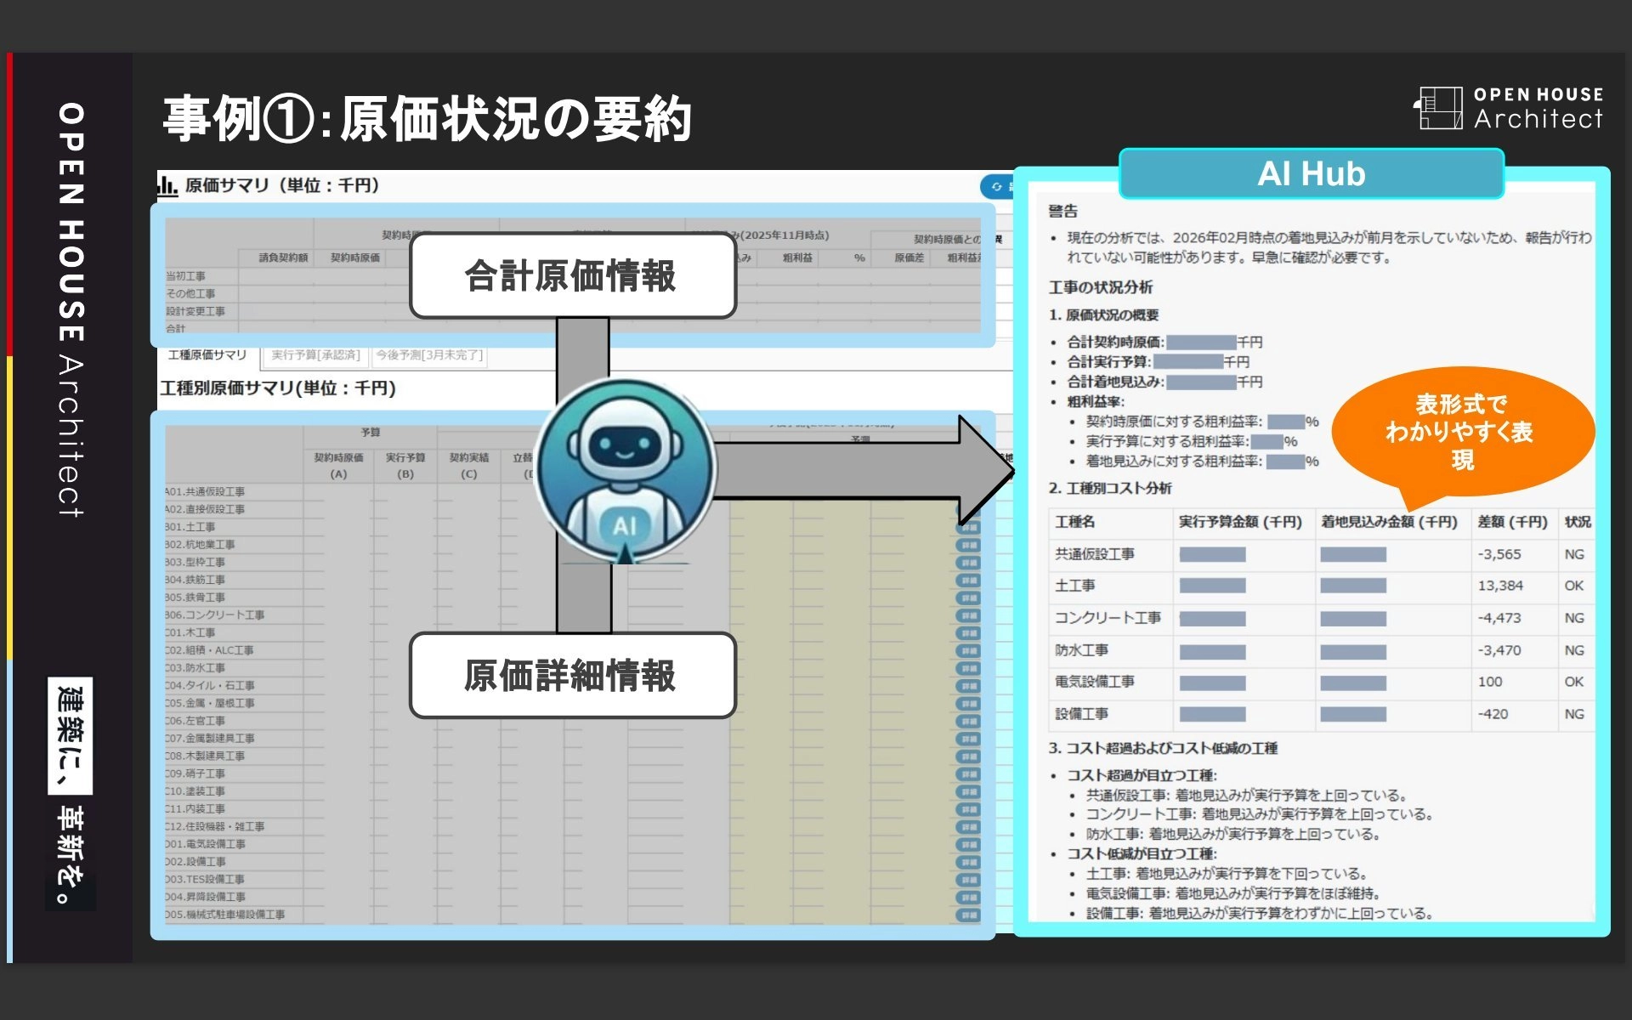The height and width of the screenshot is (1020, 1632).
Task: Click the NG status of the 共通仮設工事 row
Action: point(1574,554)
